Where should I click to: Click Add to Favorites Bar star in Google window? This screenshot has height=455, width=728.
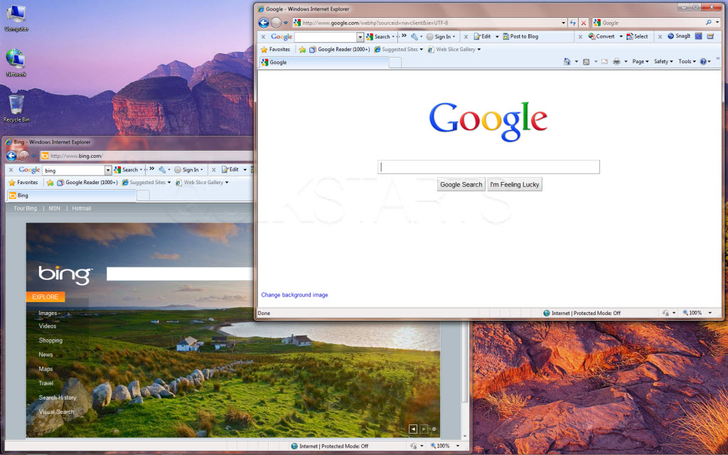pos(302,49)
